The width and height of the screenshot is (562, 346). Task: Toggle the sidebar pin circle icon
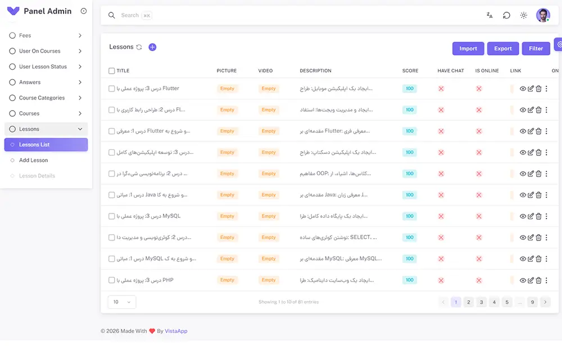(84, 11)
